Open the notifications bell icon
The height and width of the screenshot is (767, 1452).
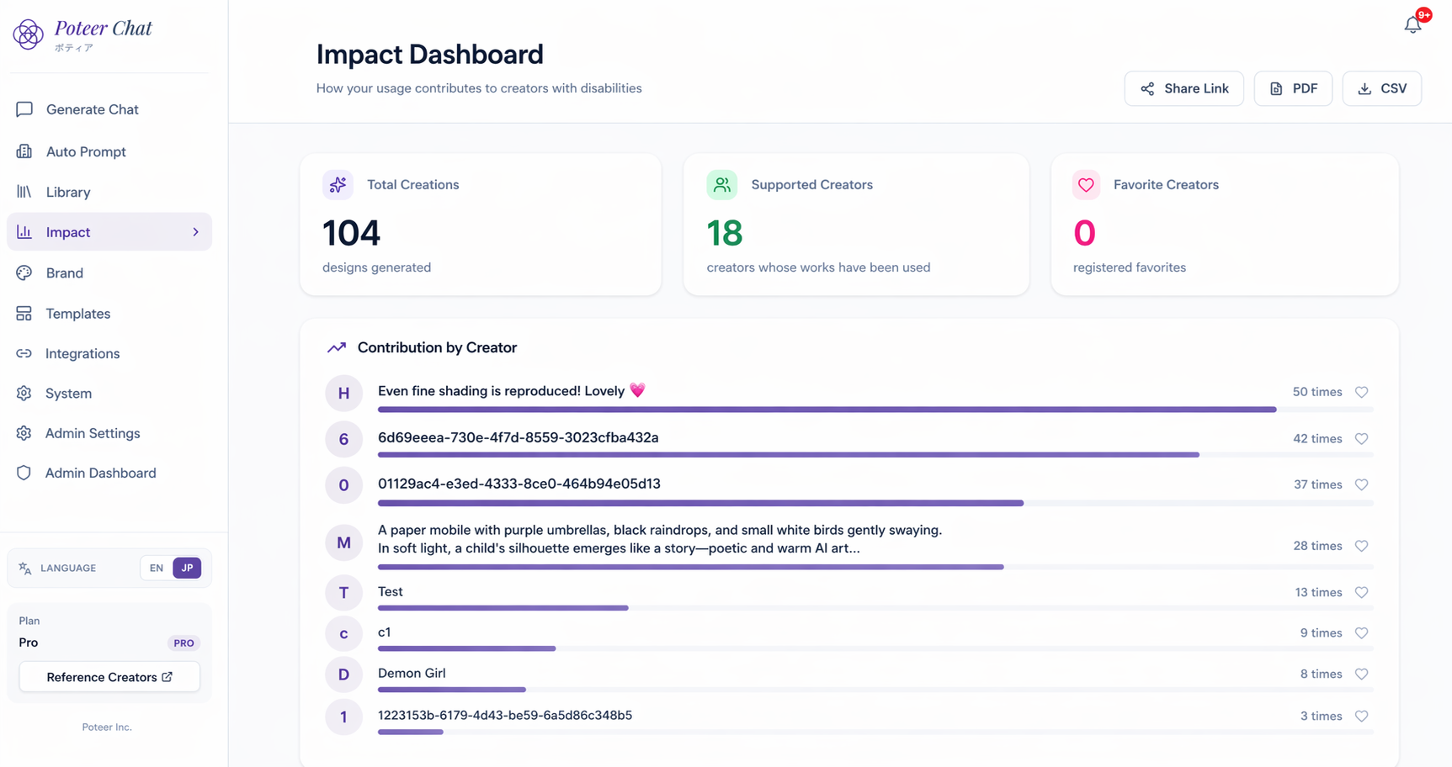tap(1412, 25)
